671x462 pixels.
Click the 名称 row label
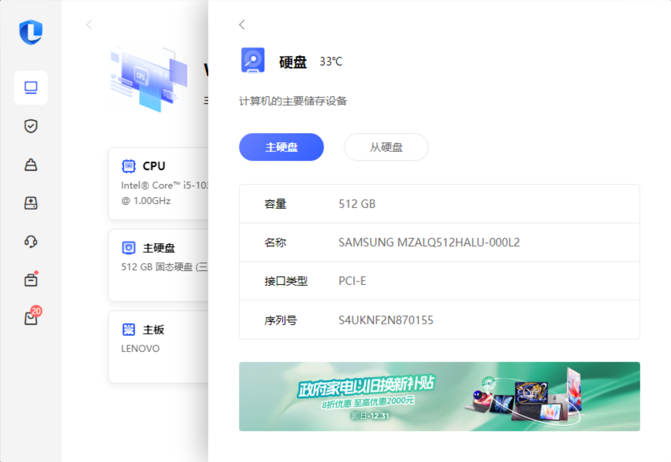pyautogui.click(x=275, y=242)
